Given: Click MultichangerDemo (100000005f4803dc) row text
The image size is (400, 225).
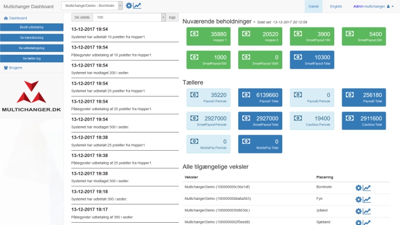Looking at the screenshot, I should pyautogui.click(x=217, y=211).
